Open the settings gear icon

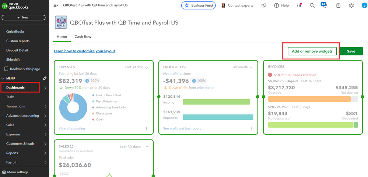351,6
